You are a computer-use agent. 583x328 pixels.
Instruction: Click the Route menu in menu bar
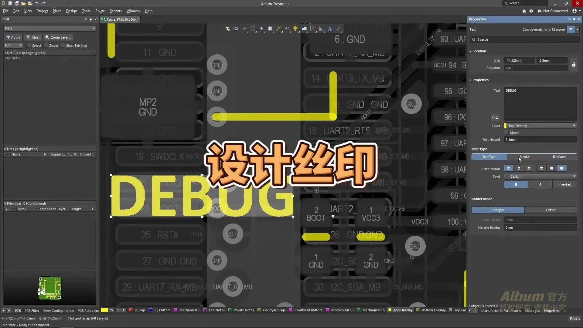(99, 11)
